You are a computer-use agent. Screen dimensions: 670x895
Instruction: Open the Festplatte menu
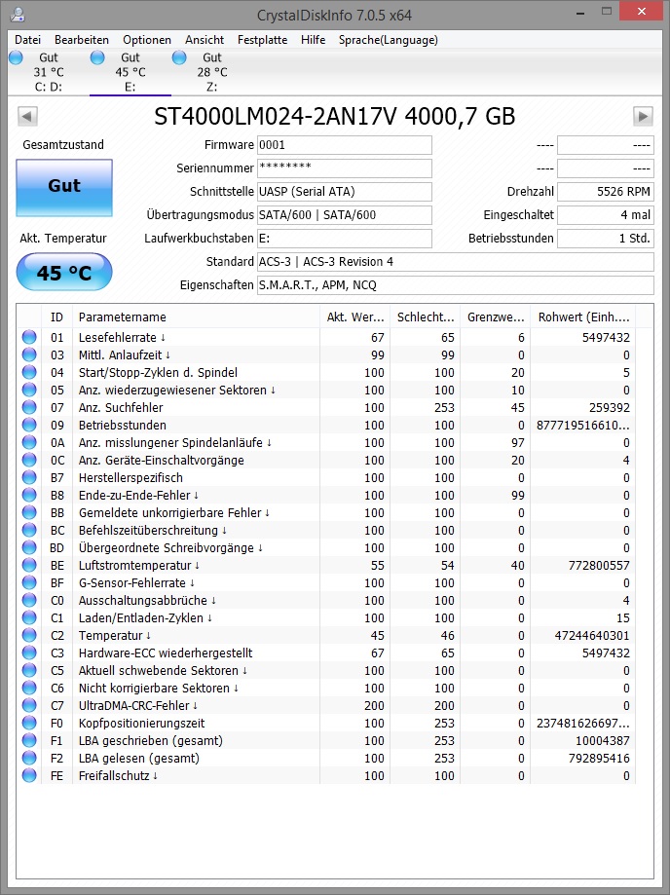point(263,39)
